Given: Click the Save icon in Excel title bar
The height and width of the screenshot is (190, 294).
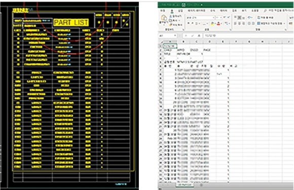Looking at the screenshot, I should [183, 5].
